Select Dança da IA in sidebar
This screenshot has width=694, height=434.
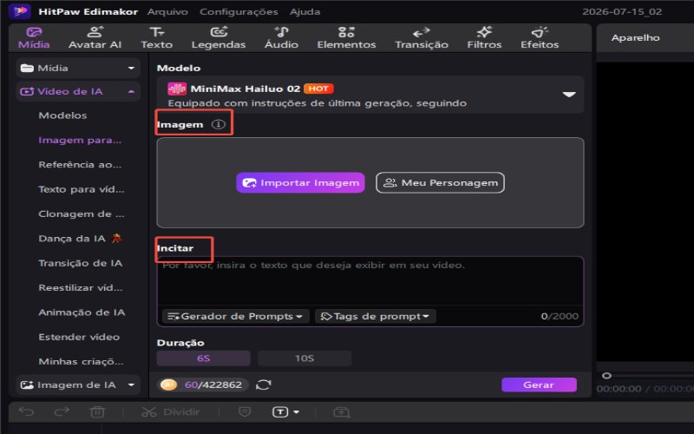click(80, 238)
